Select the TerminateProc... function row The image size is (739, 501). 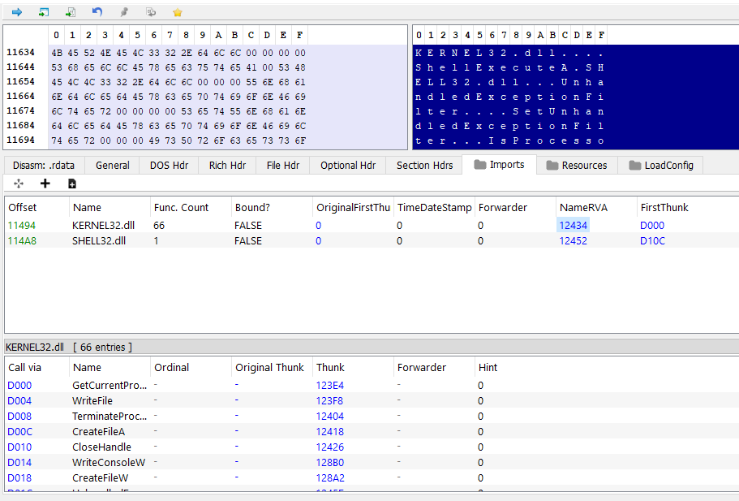[x=372, y=416]
